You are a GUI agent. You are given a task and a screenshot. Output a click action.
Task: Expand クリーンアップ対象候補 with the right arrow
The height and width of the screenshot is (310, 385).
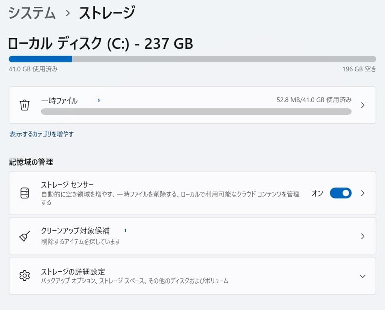point(362,236)
